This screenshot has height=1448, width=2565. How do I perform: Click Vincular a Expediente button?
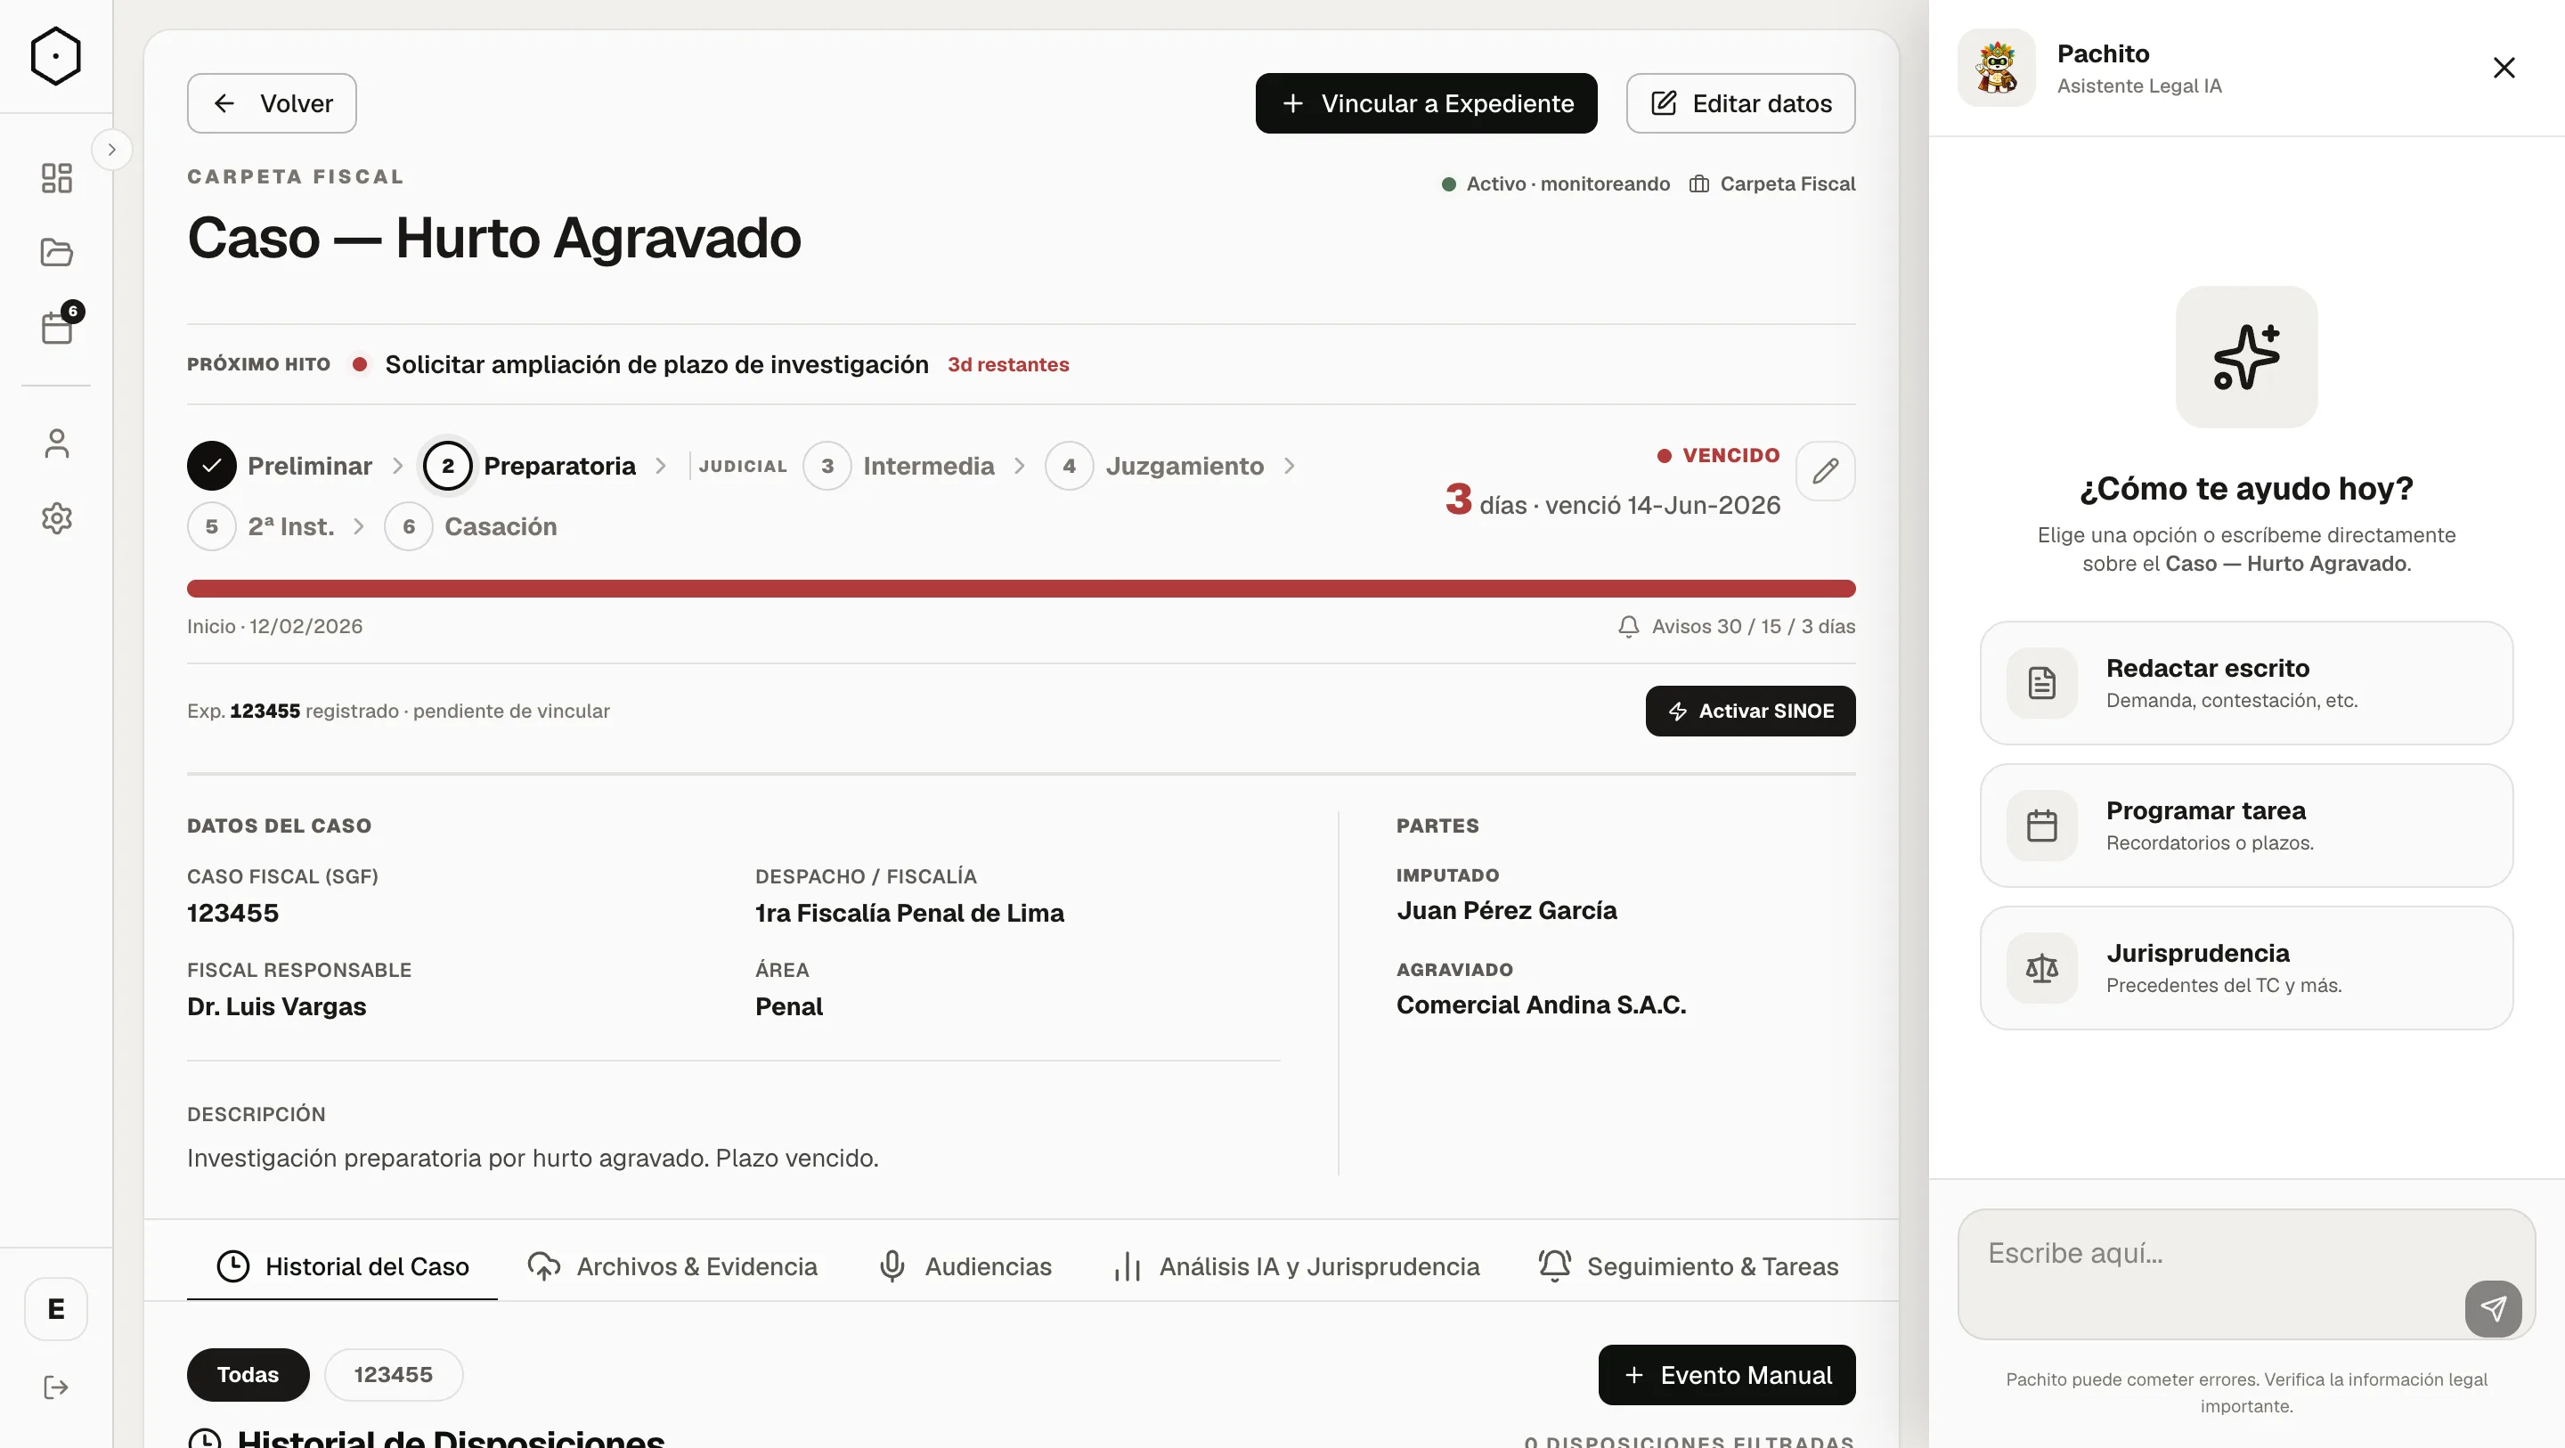tap(1426, 103)
